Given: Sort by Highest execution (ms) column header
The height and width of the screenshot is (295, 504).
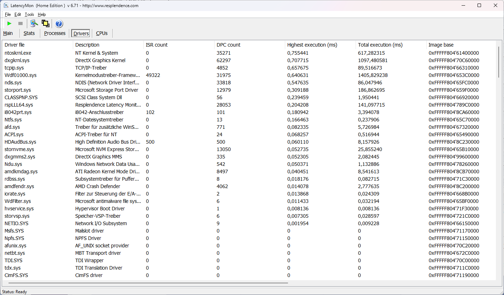Looking at the screenshot, I should [x=321, y=45].
